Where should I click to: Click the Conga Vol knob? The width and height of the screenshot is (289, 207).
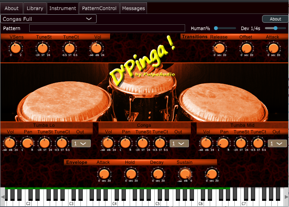pos(108,143)
